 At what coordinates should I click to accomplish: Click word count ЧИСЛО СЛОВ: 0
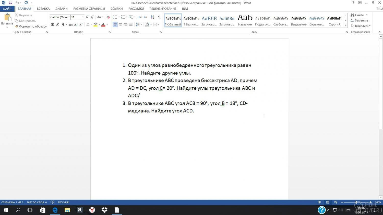point(37,202)
